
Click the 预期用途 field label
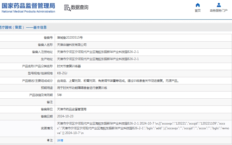pos(47,88)
